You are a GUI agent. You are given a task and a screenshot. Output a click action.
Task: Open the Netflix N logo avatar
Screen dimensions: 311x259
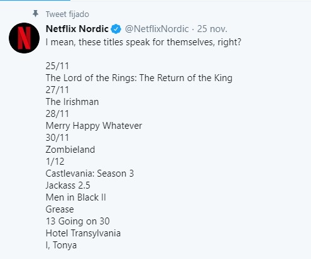(24, 38)
